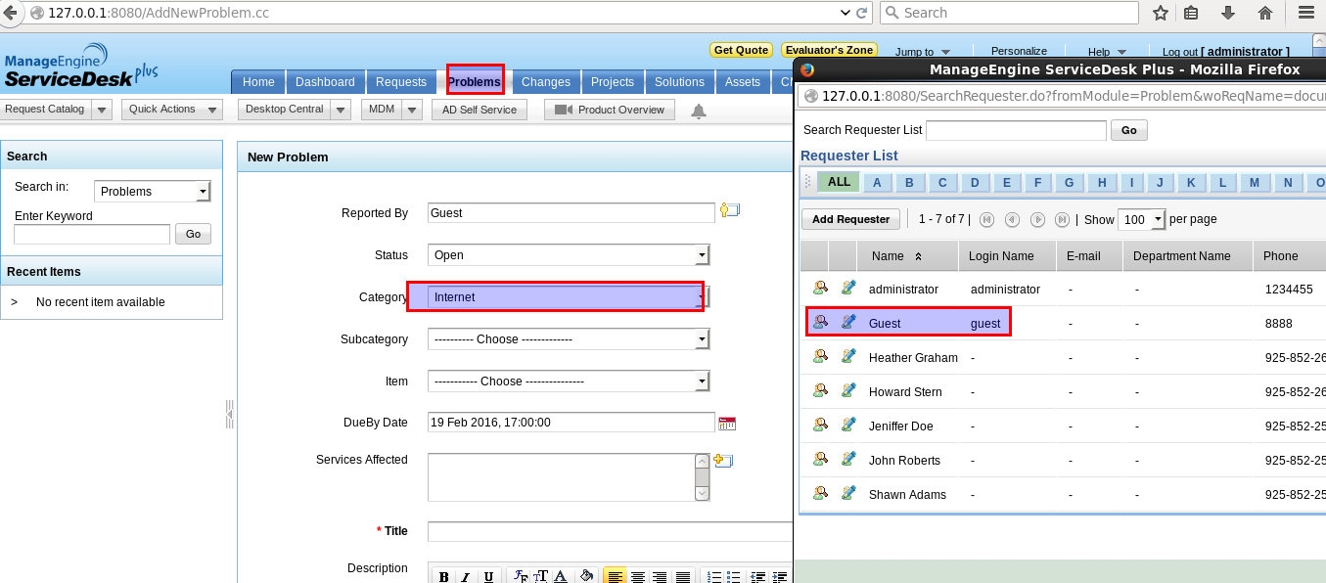Open Status dropdown showing Open
This screenshot has height=583, width=1326.
point(569,255)
